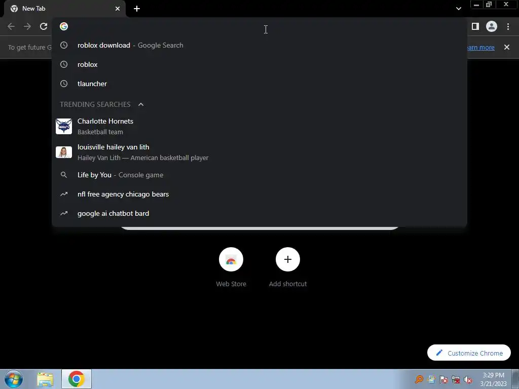
Task: Open the clock showing 3:29 PM
Action: [493, 379]
